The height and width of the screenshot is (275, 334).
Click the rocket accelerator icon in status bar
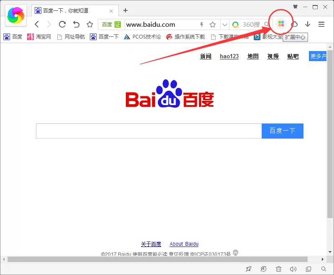[248, 269]
